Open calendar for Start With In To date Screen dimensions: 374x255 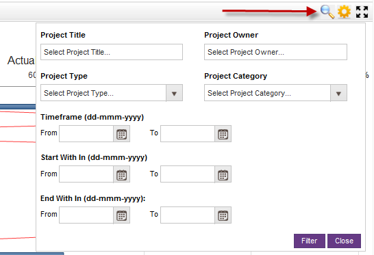click(223, 174)
